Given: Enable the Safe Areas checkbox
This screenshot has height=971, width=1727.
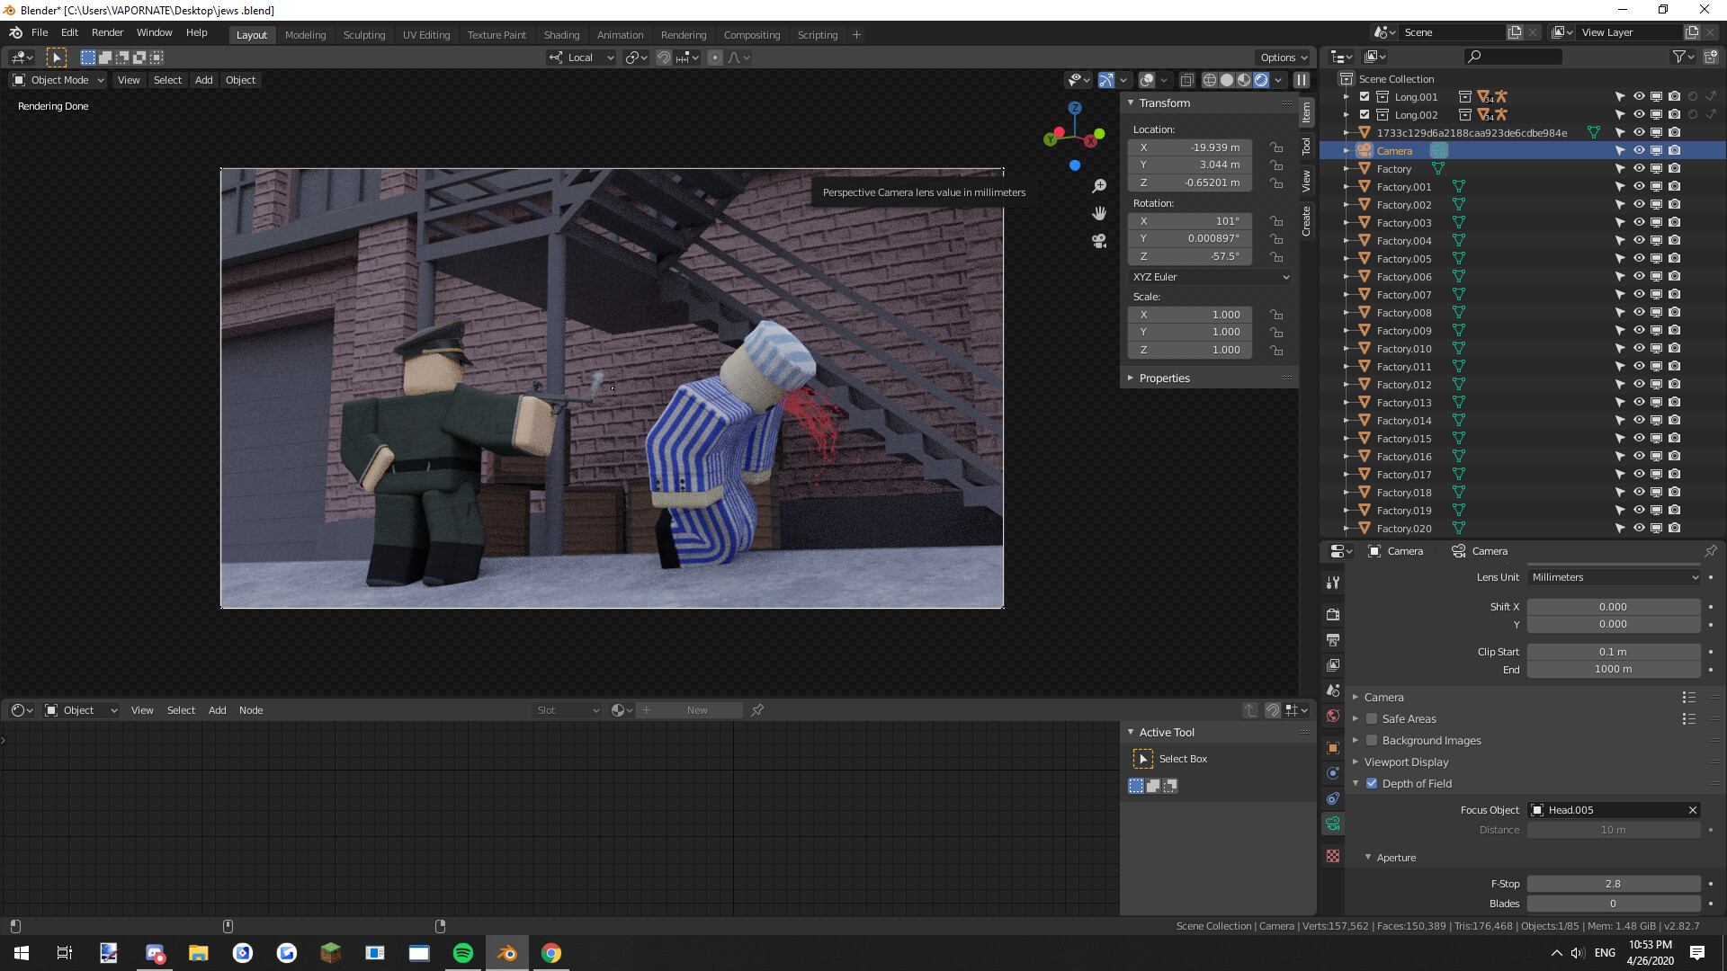Looking at the screenshot, I should point(1372,718).
